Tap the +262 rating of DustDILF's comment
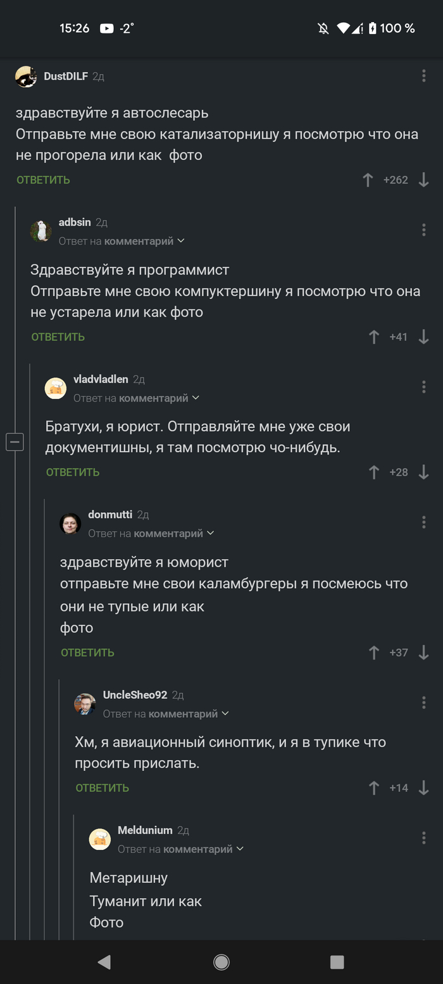 click(396, 180)
